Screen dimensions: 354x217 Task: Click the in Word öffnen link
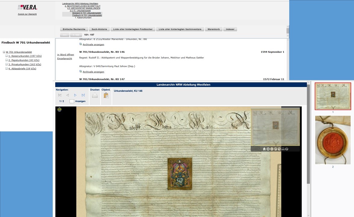click(65, 55)
